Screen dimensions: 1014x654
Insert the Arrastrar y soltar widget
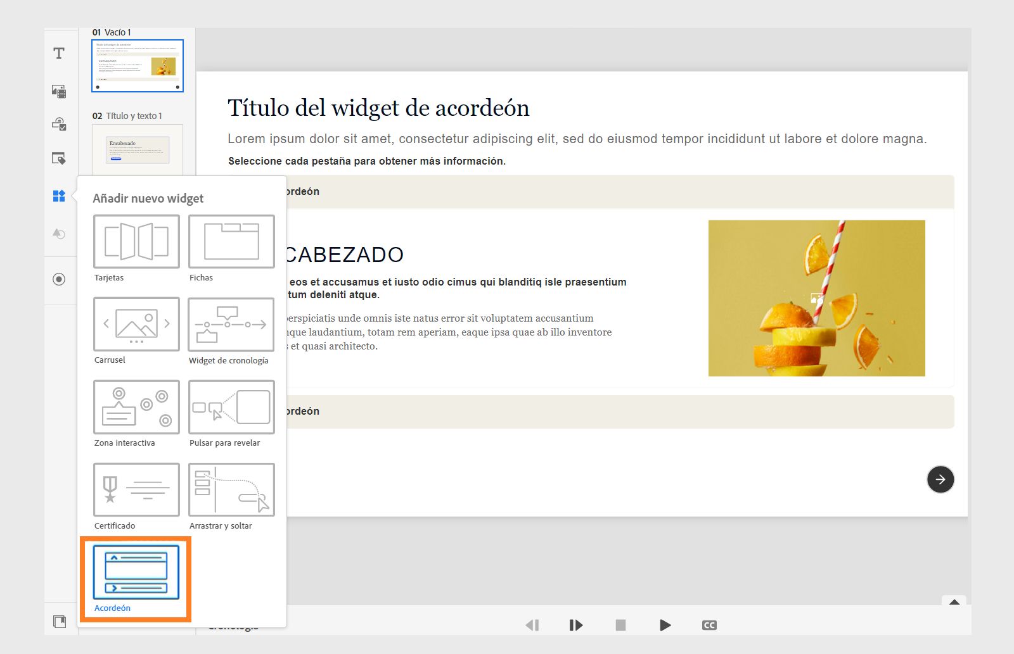[231, 489]
